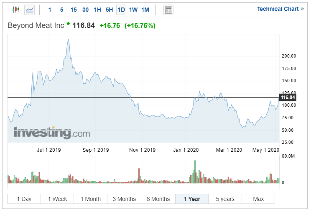Toggle the 1D interval button
The height and width of the screenshot is (211, 311).
pyautogui.click(x=121, y=10)
